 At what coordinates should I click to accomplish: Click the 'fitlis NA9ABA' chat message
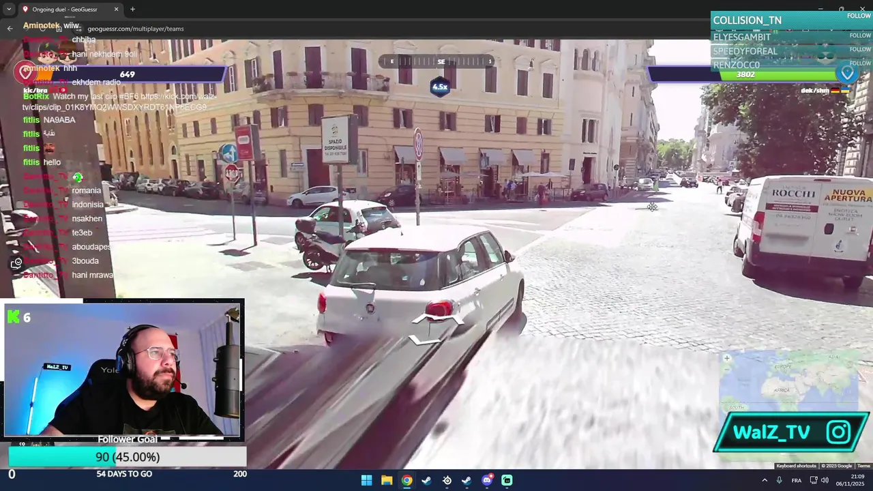pos(48,120)
